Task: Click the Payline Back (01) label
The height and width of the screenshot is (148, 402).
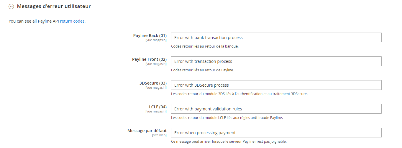Action: click(x=150, y=36)
